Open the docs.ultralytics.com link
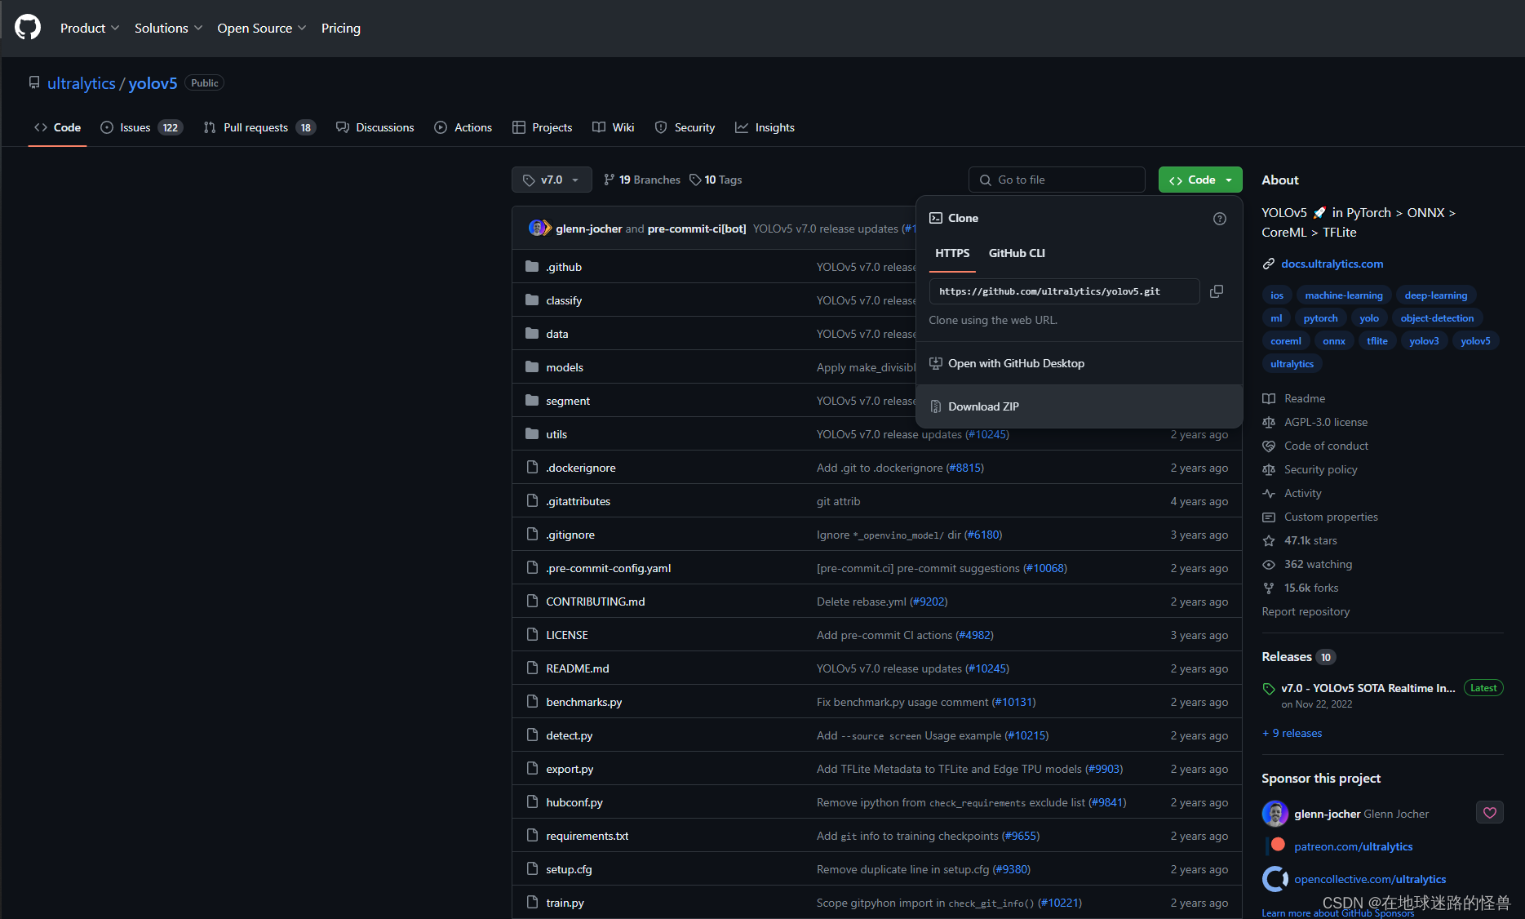This screenshot has height=919, width=1525. (x=1332, y=264)
